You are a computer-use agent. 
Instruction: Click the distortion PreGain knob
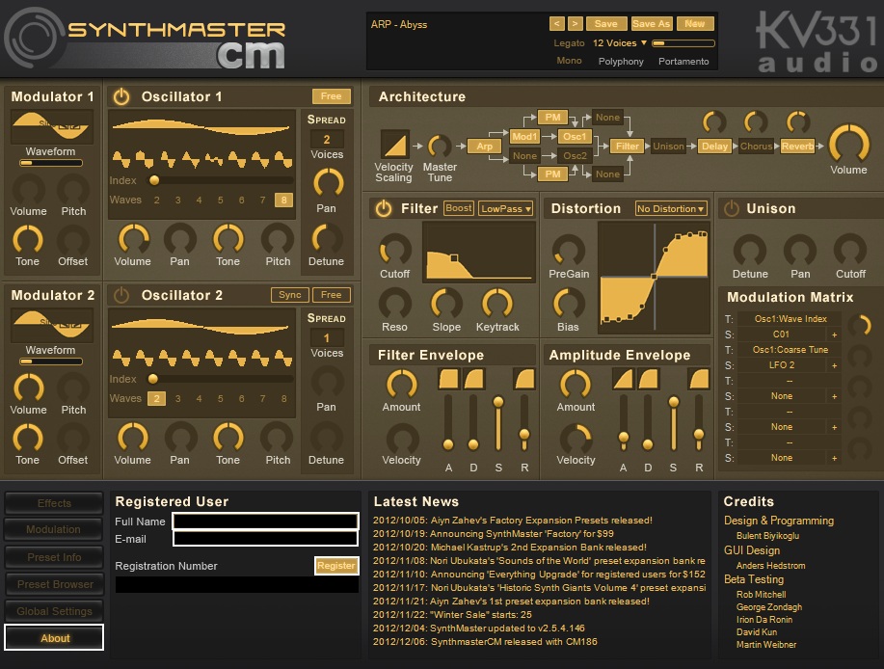point(569,250)
